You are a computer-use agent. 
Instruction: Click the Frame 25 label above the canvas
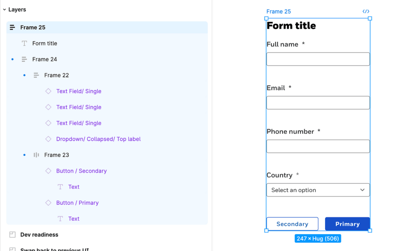[279, 11]
